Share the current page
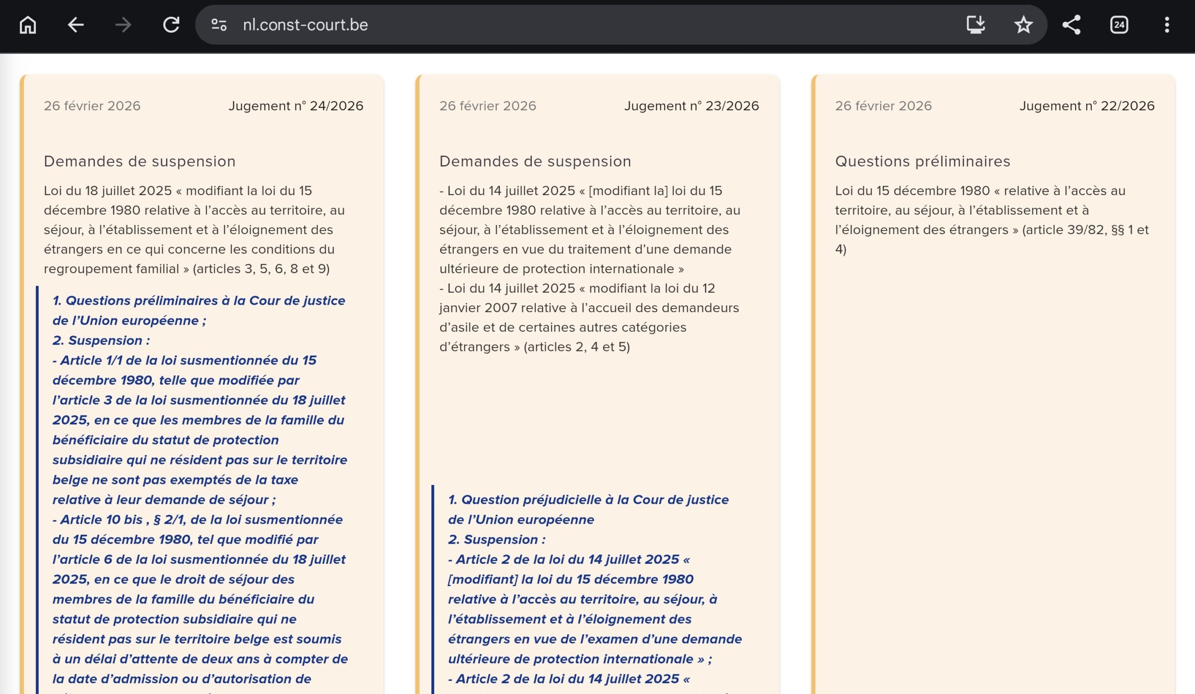 (x=1071, y=25)
